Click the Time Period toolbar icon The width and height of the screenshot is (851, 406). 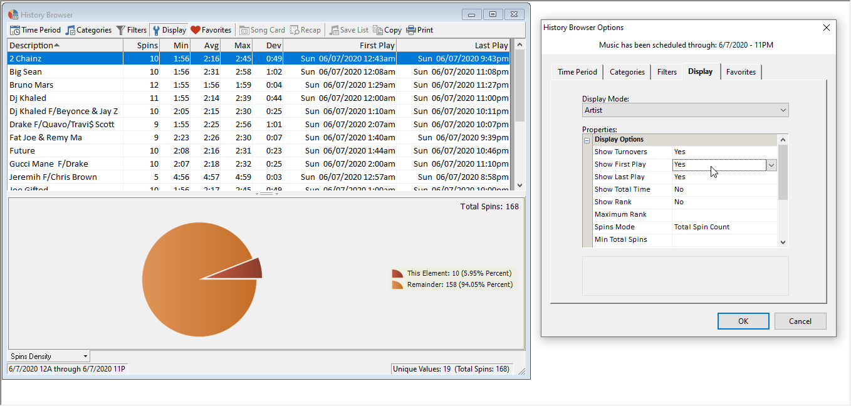[x=15, y=30]
